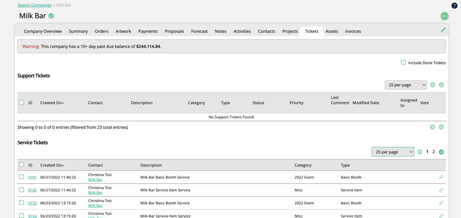Open the Proposals tab
The width and height of the screenshot is (461, 218).
(x=174, y=31)
